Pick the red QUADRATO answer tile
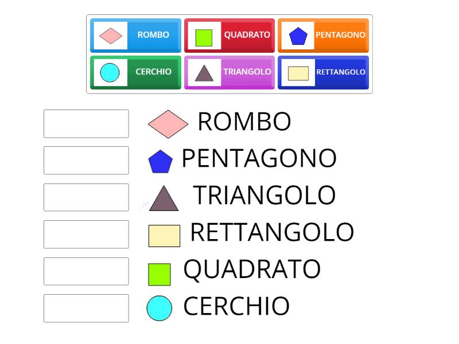Screen dimensions: 459x344 click(229, 35)
